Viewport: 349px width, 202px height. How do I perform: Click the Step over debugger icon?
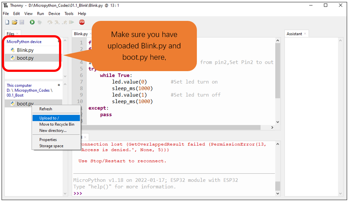click(x=50, y=22)
